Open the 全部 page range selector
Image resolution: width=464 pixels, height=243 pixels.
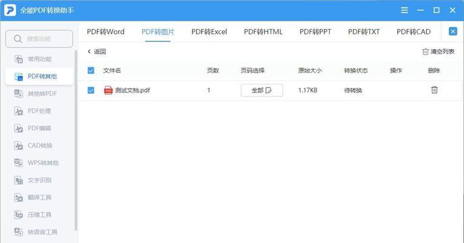coord(262,91)
